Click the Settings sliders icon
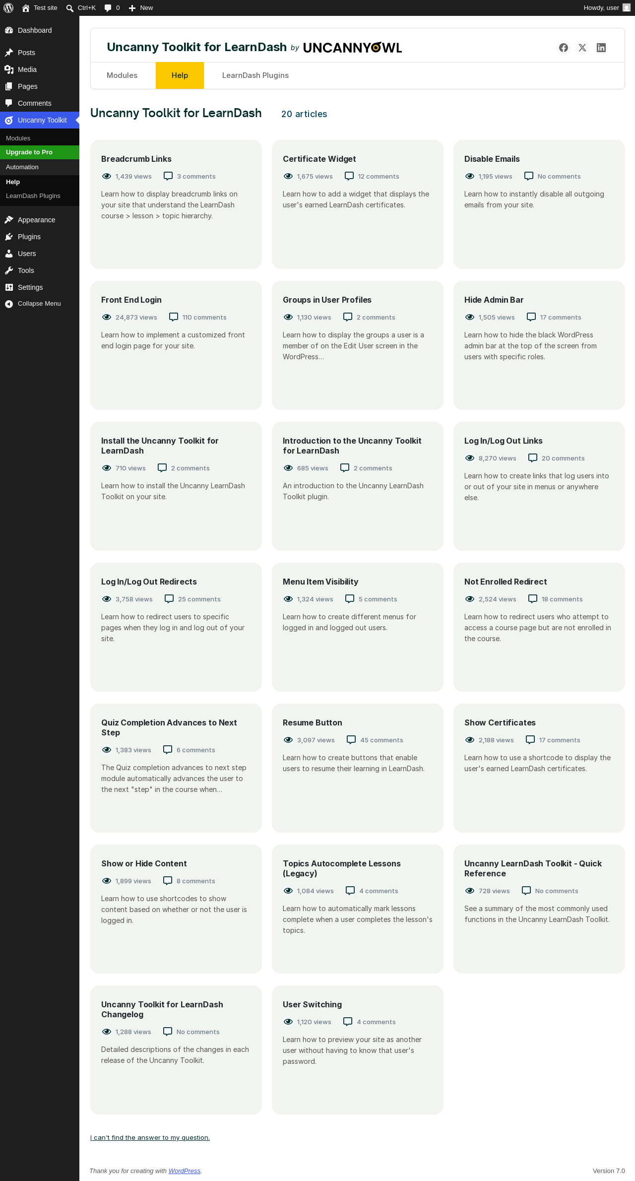Screen dimensions: 635x1181 (9, 287)
